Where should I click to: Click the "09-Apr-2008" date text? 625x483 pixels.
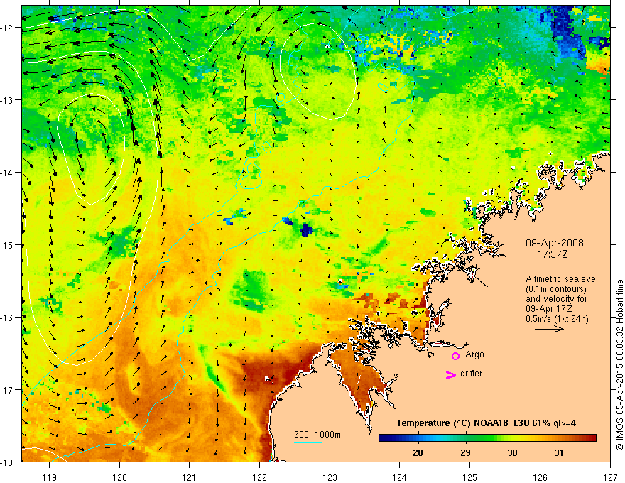555,243
